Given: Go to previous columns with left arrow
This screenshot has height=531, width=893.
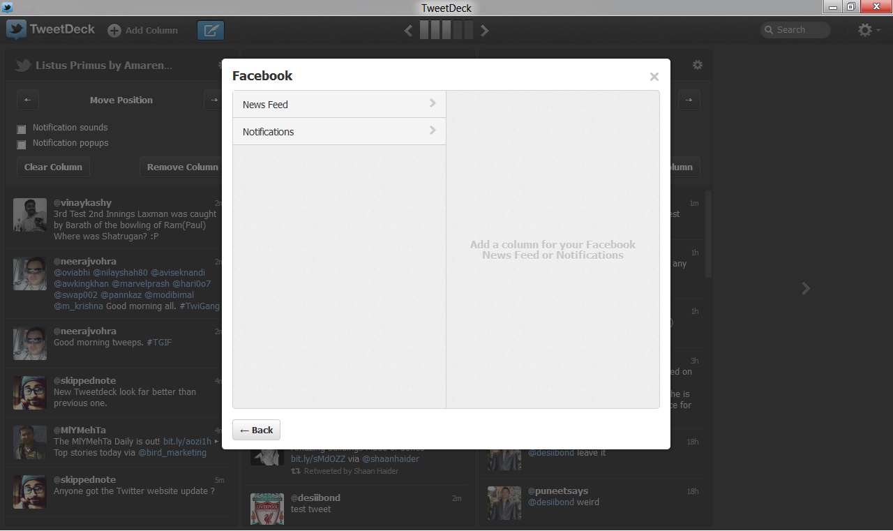Looking at the screenshot, I should point(408,30).
